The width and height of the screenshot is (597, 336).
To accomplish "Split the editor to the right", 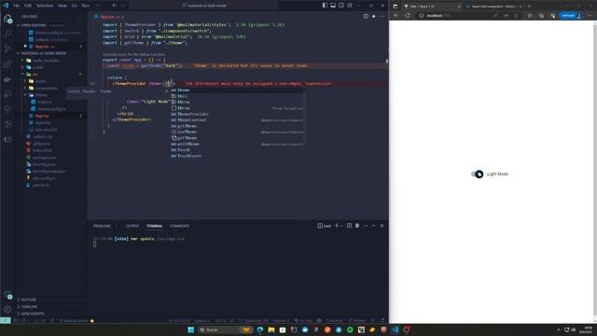I will pyautogui.click(x=366, y=17).
